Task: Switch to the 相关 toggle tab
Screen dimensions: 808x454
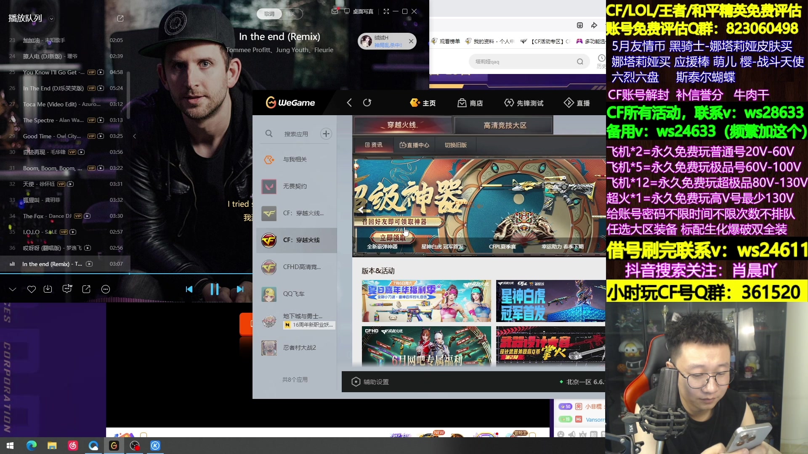Action: [291, 14]
